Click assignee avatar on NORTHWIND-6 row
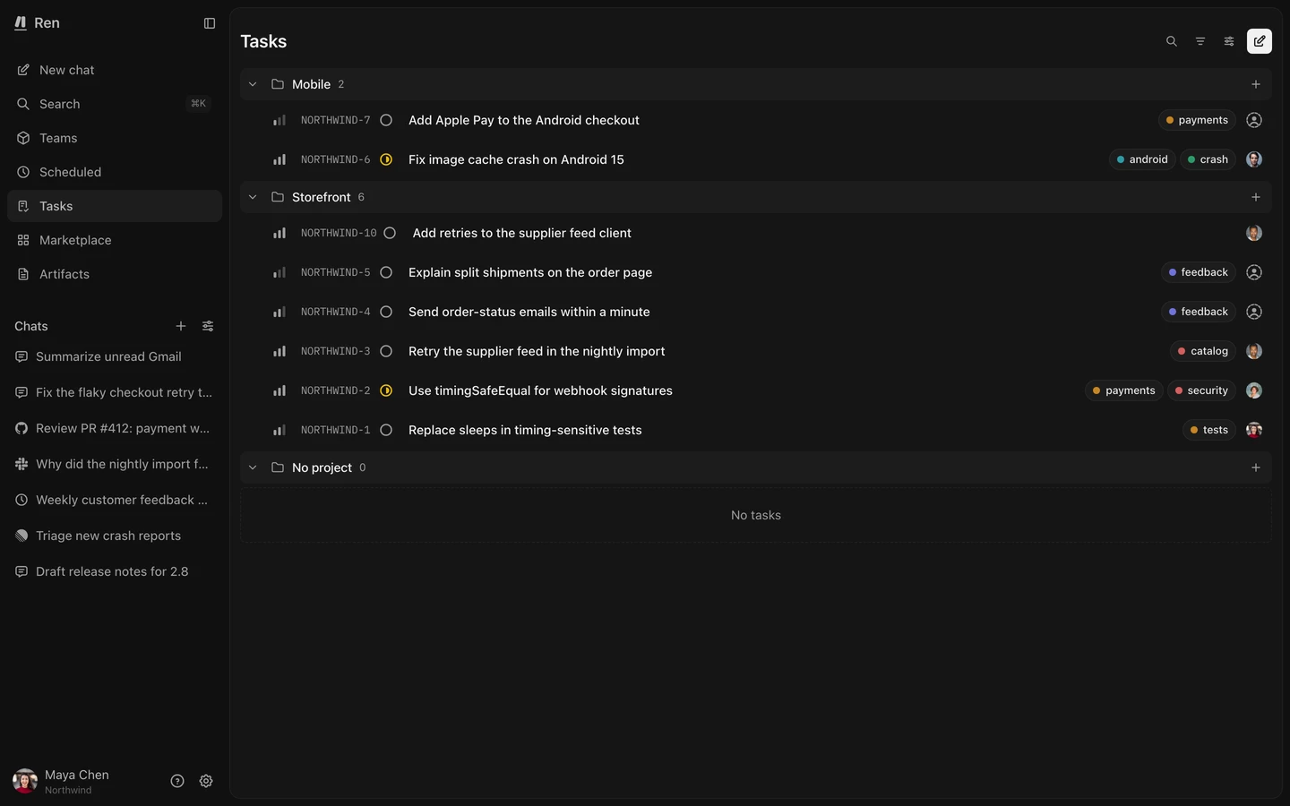Screen dimensions: 1290x806 click(1254, 159)
